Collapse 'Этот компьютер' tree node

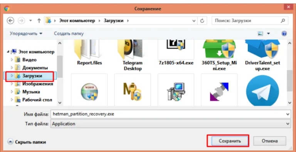point(8,52)
